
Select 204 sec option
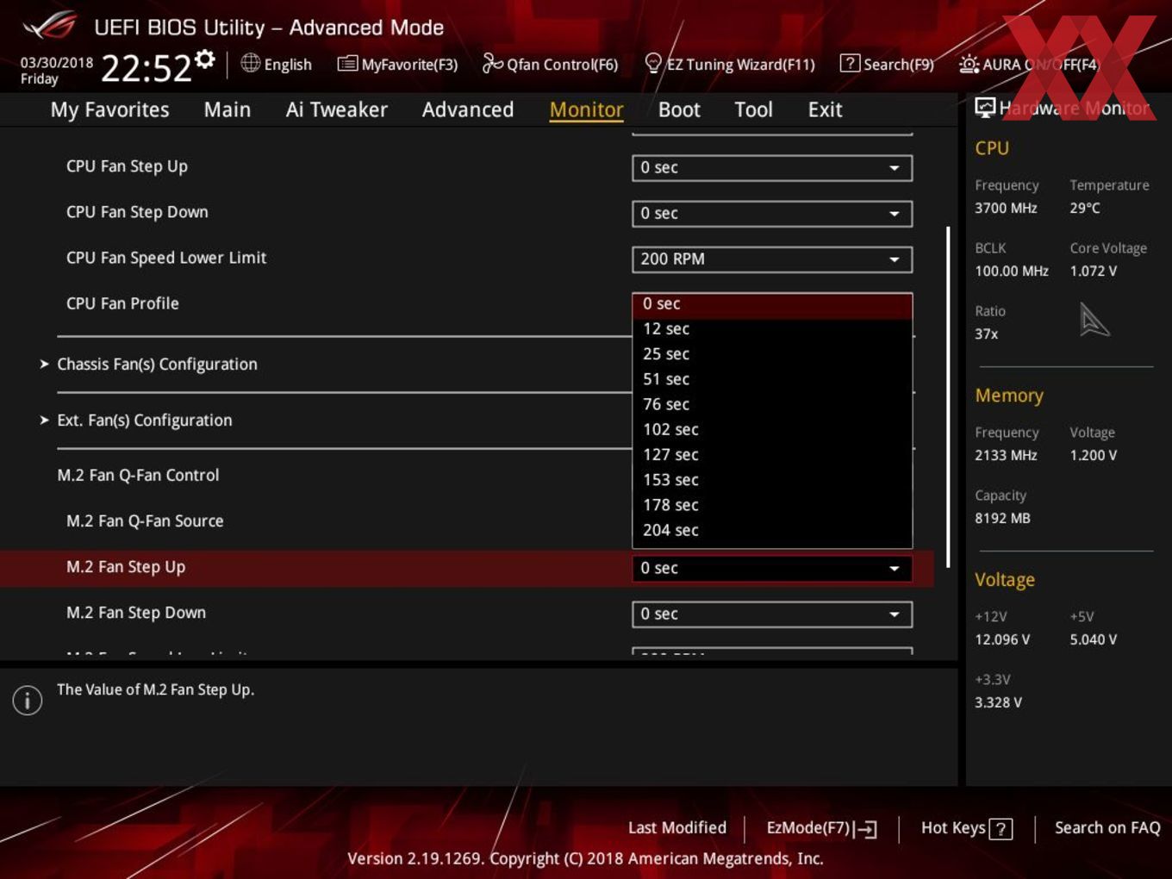pyautogui.click(x=772, y=530)
